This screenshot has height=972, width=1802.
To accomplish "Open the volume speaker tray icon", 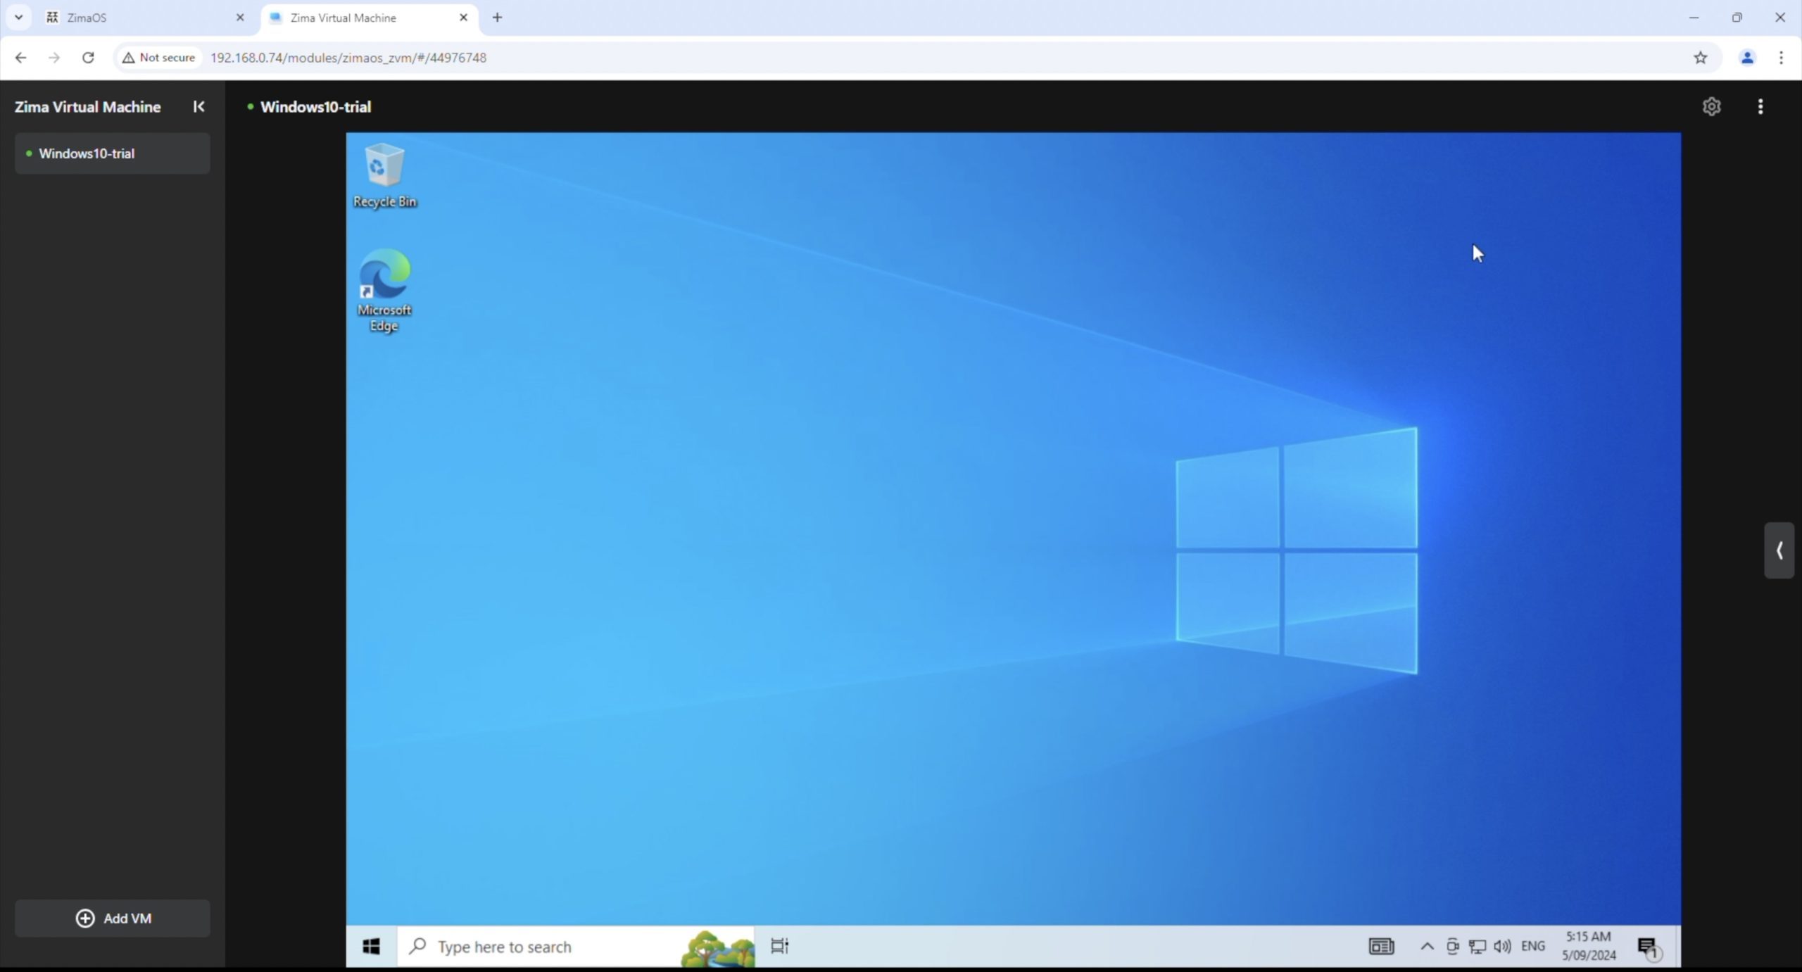I will (1502, 947).
